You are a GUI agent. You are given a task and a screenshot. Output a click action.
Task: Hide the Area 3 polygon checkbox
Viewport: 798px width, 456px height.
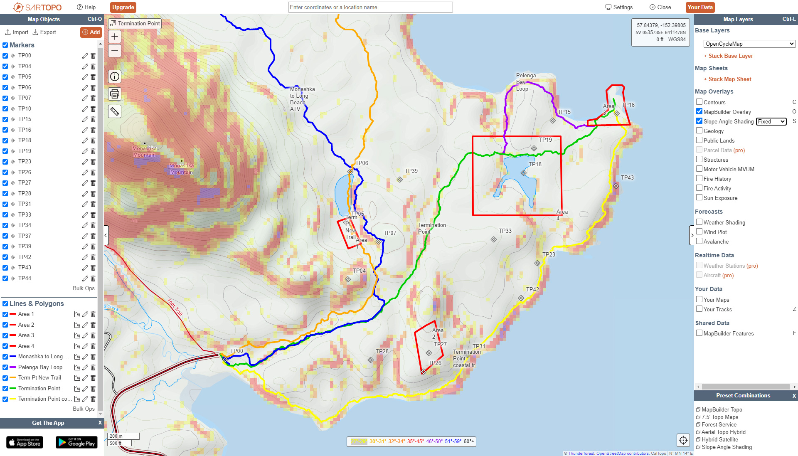[x=5, y=335]
